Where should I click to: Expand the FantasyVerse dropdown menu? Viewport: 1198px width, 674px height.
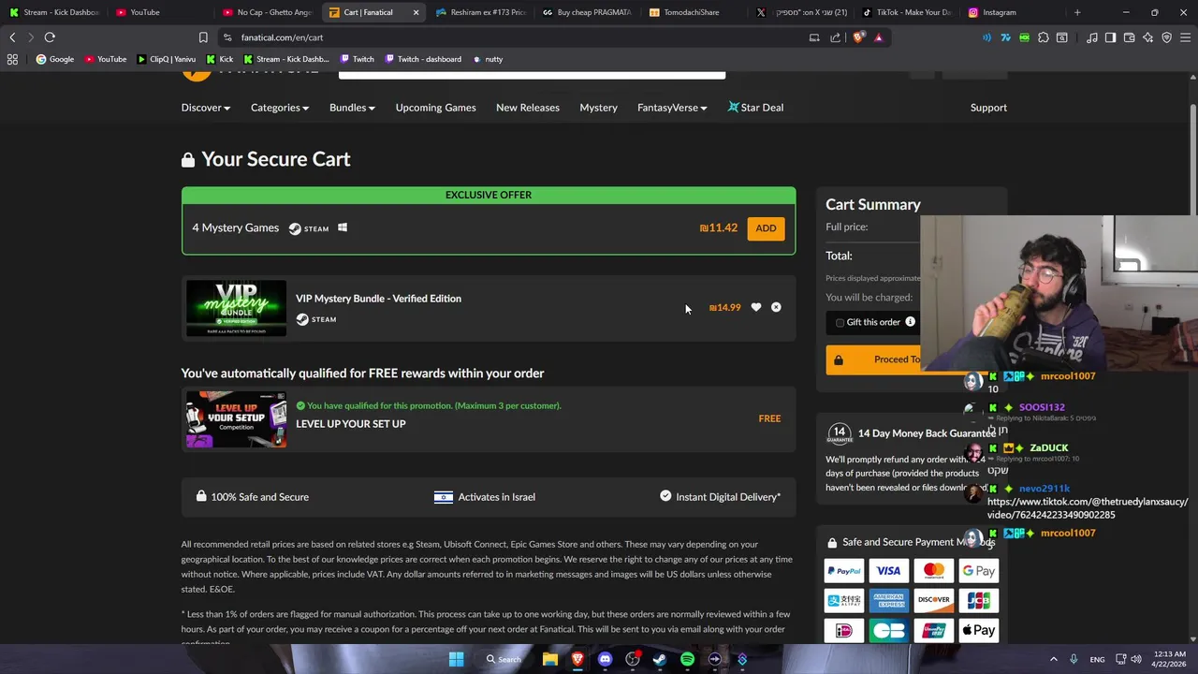[672, 108]
